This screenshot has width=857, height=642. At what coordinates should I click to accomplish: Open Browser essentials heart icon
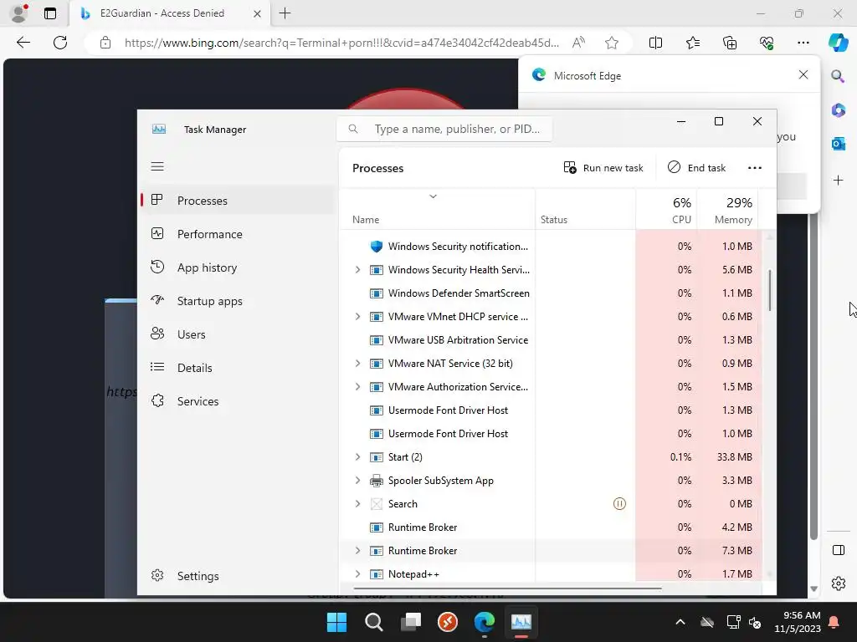coord(767,43)
